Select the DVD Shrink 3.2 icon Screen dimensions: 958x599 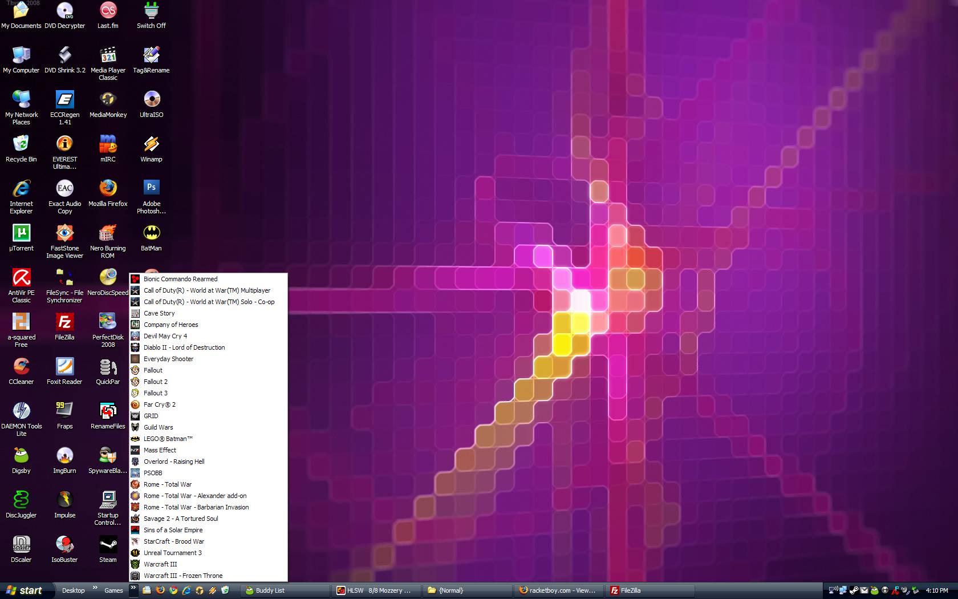point(64,59)
